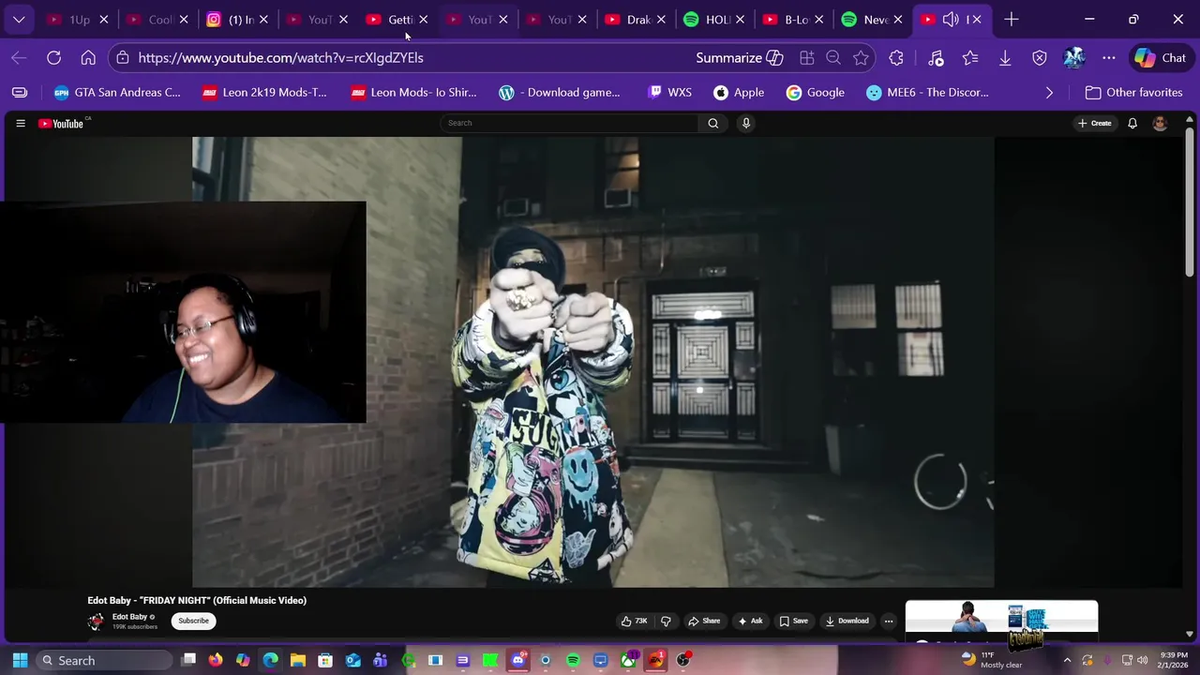The image size is (1200, 675).
Task: Open split screen or apps icon in address bar
Action: tap(806, 58)
